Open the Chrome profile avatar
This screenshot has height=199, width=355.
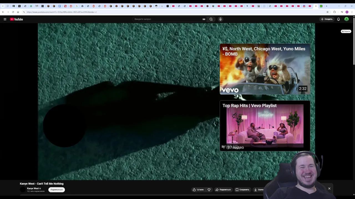pos(347,12)
